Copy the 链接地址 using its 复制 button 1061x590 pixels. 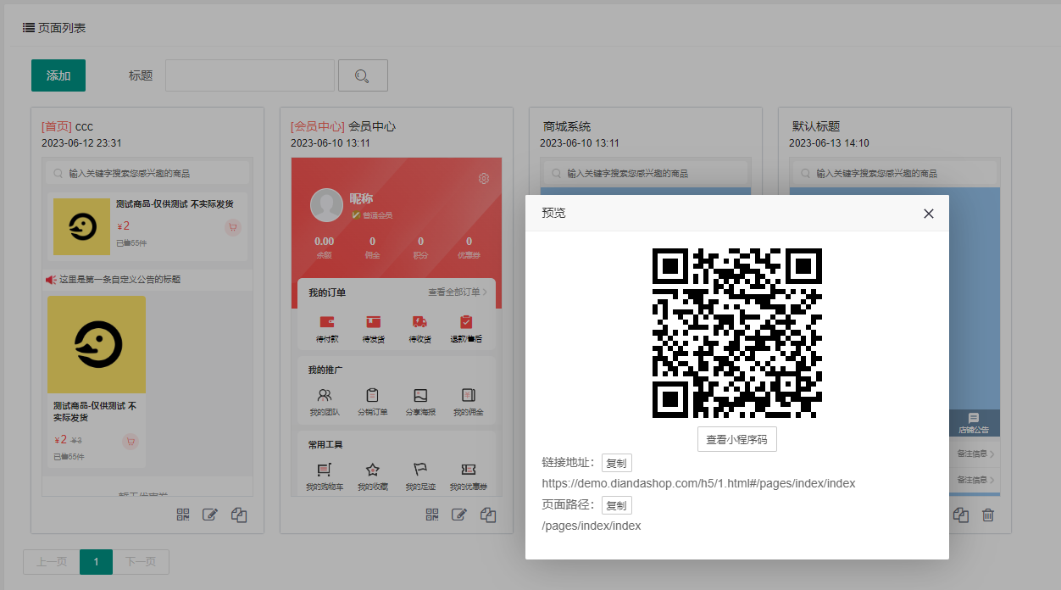pyautogui.click(x=616, y=463)
